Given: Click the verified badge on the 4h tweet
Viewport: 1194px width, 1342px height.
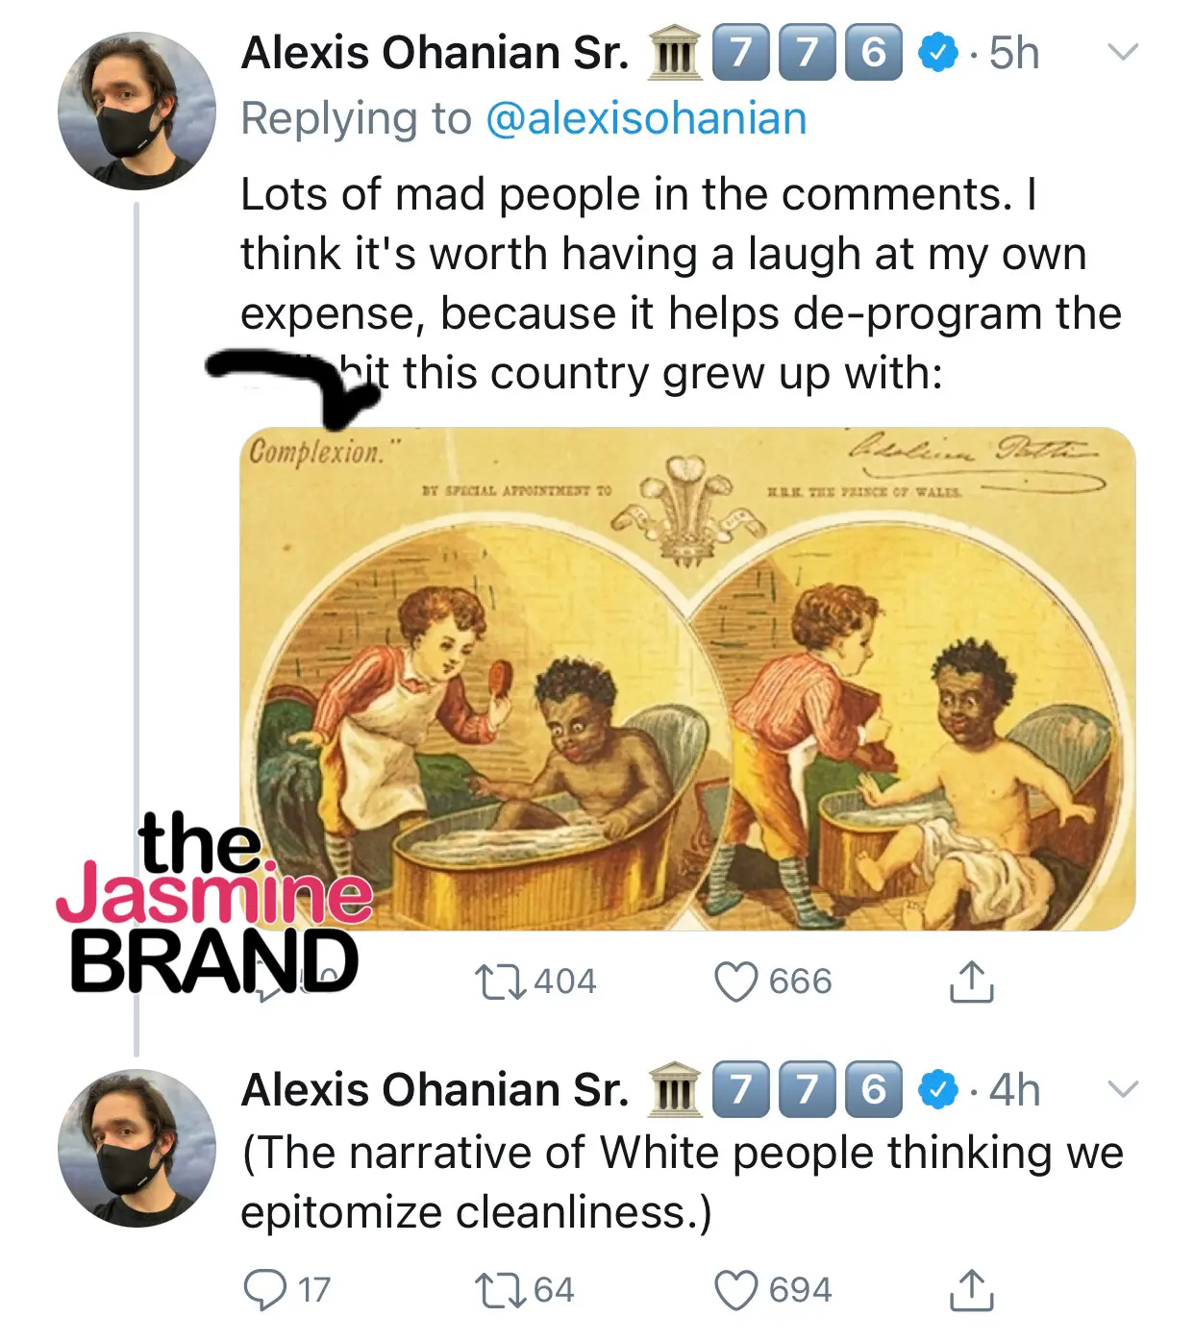Looking at the screenshot, I should pos(937,1090).
